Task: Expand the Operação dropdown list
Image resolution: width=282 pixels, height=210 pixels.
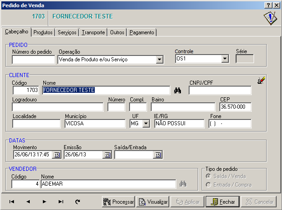Action: point(159,59)
